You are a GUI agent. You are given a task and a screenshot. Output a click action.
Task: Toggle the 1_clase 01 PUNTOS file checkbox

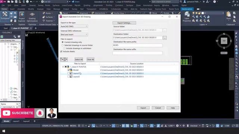[x=66, y=67]
